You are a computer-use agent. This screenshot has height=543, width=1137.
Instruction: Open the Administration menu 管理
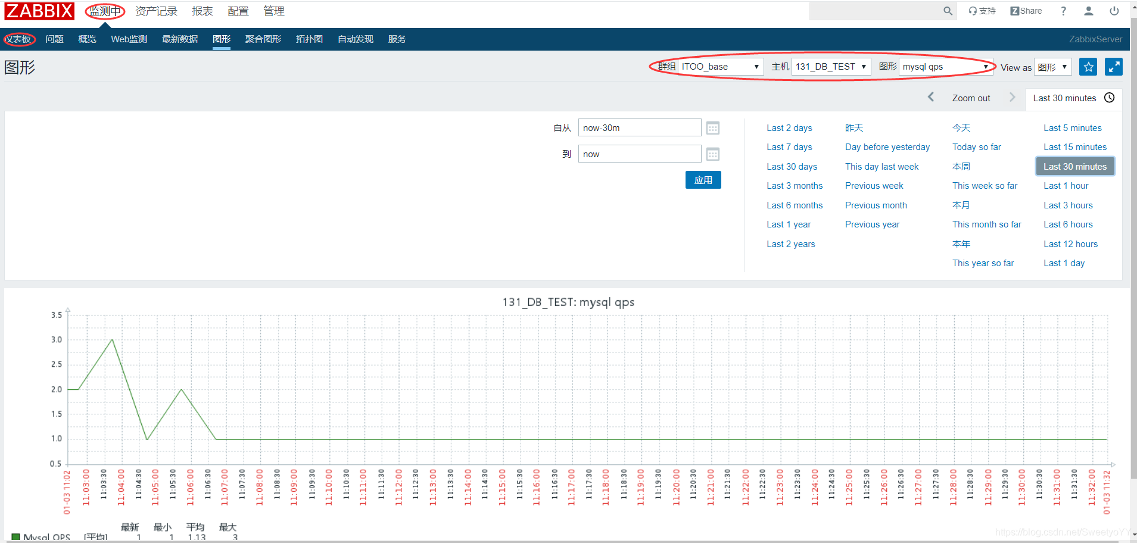tap(274, 11)
